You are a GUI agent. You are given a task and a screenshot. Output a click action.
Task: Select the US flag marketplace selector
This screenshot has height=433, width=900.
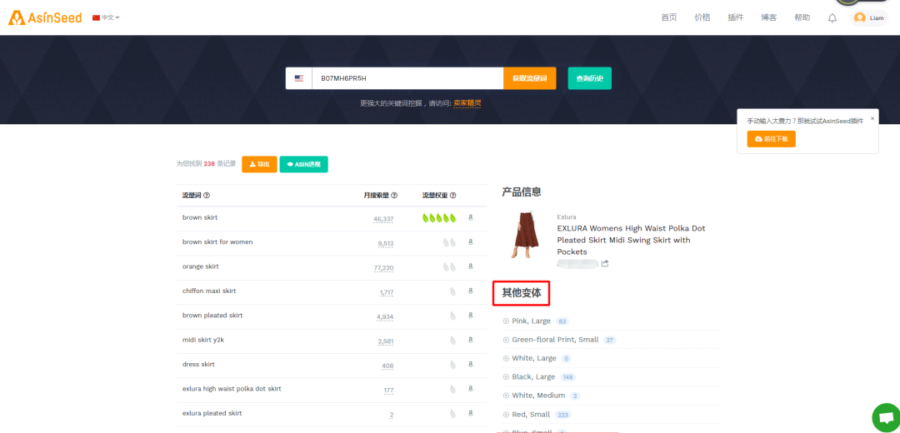click(x=299, y=78)
